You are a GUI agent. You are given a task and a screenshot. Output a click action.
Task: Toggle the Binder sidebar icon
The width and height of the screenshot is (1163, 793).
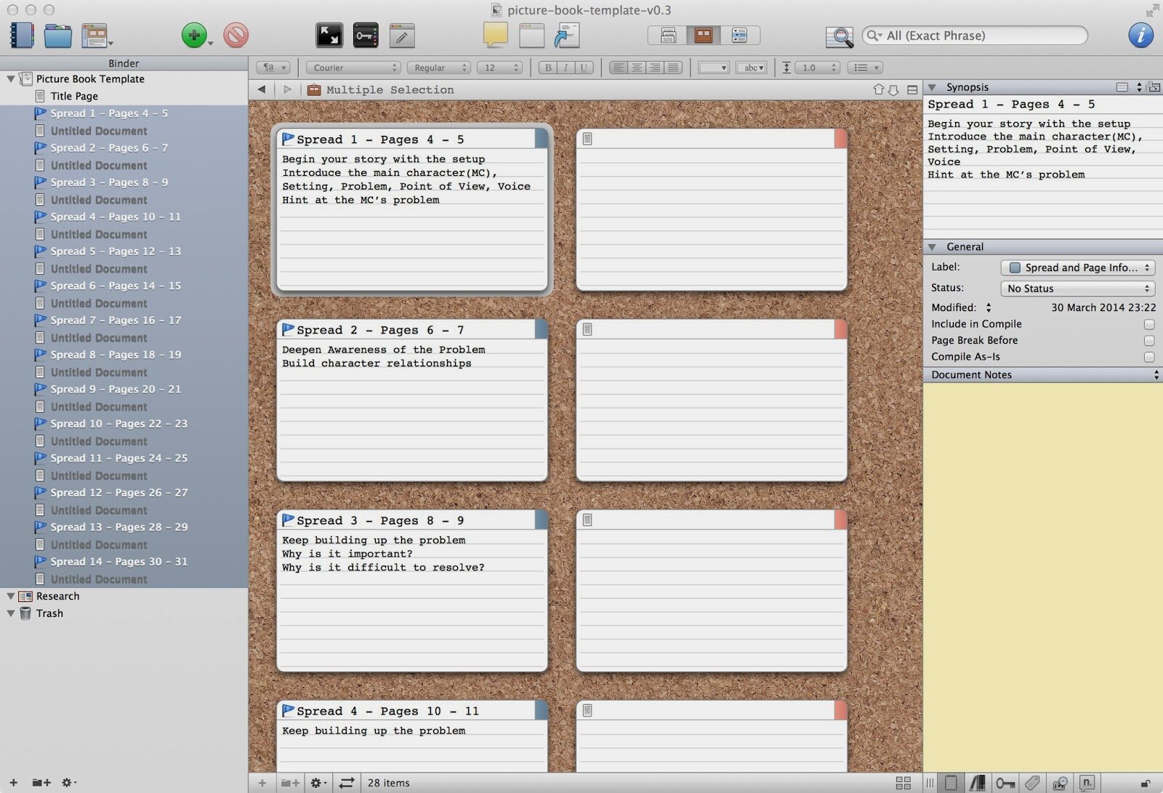22,35
